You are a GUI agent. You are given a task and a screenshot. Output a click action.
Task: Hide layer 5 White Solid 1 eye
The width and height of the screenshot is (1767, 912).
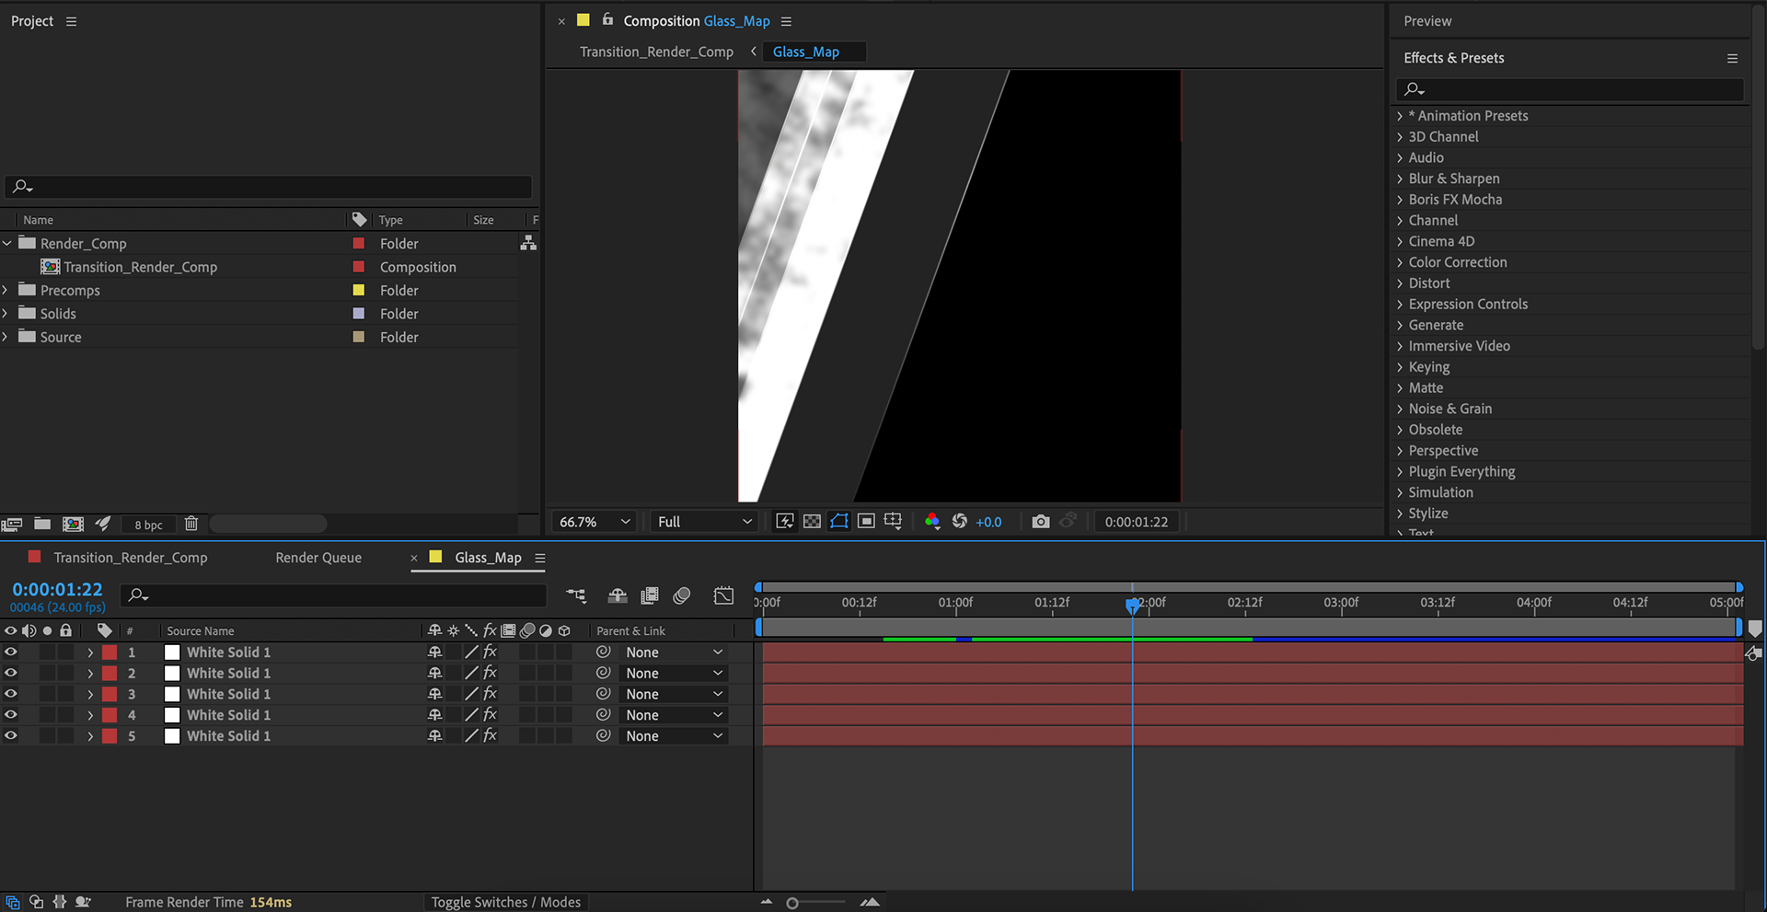click(11, 736)
